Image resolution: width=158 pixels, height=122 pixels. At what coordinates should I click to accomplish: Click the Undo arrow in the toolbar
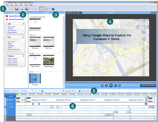point(32,9)
